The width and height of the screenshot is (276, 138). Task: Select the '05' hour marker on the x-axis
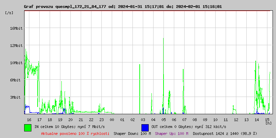(x=164, y=120)
